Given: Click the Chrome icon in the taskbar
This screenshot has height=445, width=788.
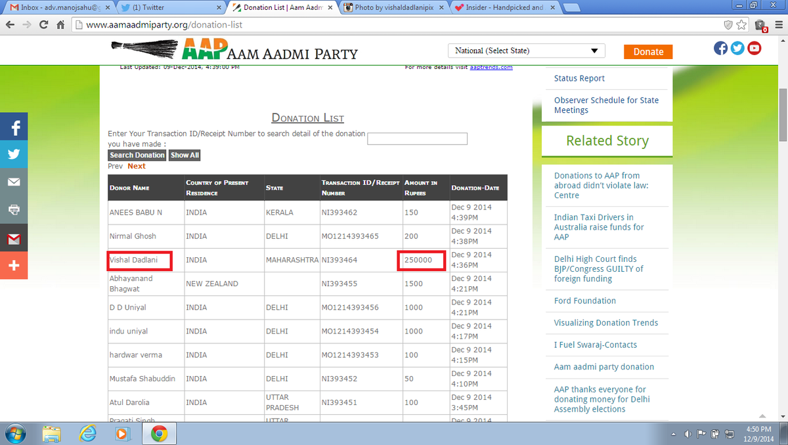Looking at the screenshot, I should [158, 434].
